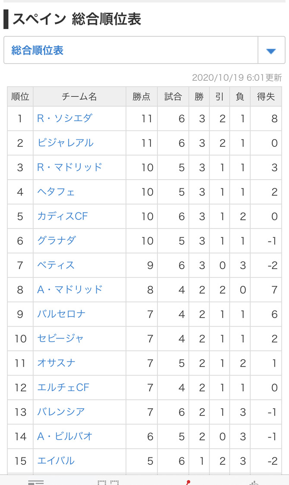Open the ビジャレアル team link
The height and width of the screenshot is (485, 289).
tap(65, 143)
